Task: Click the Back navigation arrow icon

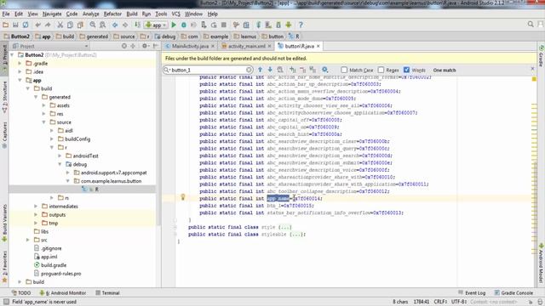Action: (x=115, y=25)
